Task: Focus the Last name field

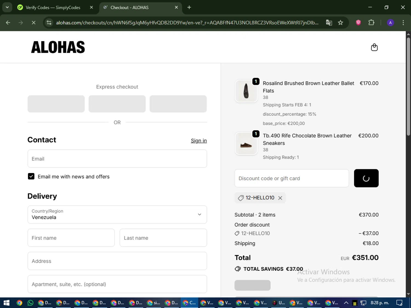Action: [x=163, y=238]
